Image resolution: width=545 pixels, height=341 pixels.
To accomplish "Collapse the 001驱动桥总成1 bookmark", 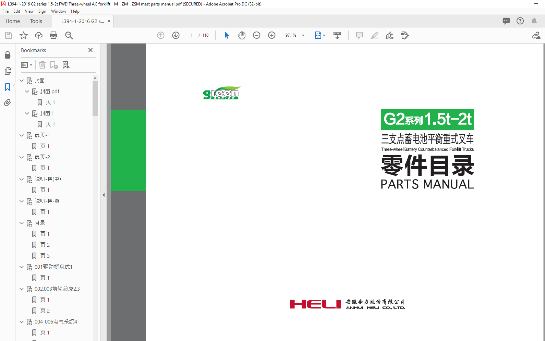I will 22,267.
